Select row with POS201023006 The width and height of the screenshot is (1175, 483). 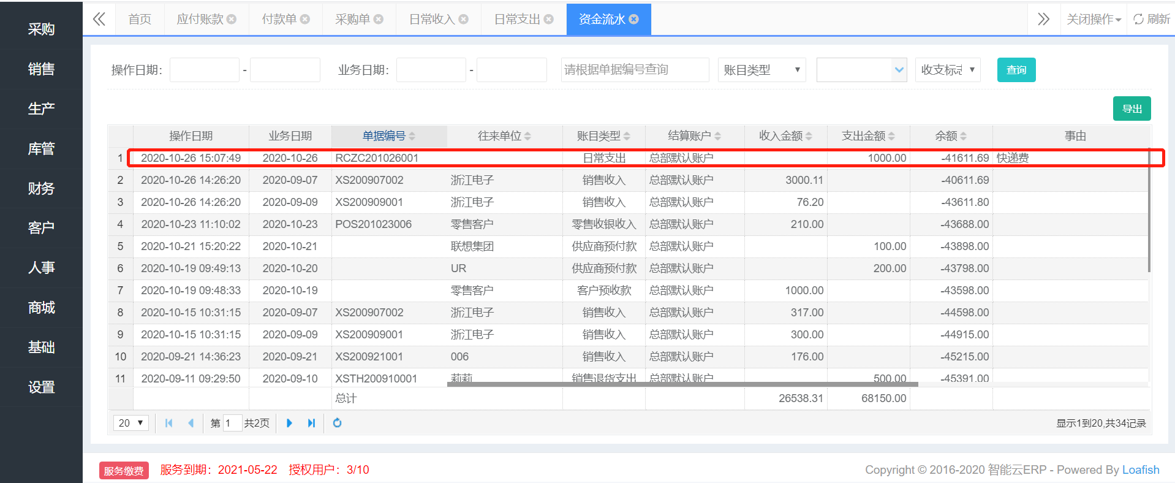coord(628,224)
